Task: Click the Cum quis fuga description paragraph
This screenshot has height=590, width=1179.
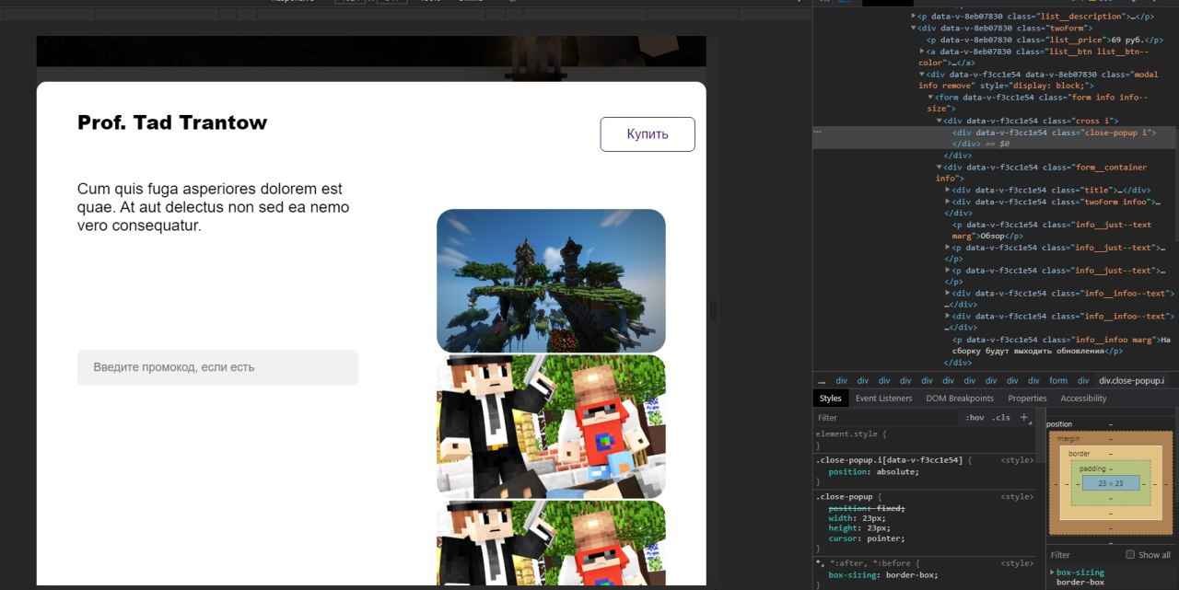Action: click(214, 207)
